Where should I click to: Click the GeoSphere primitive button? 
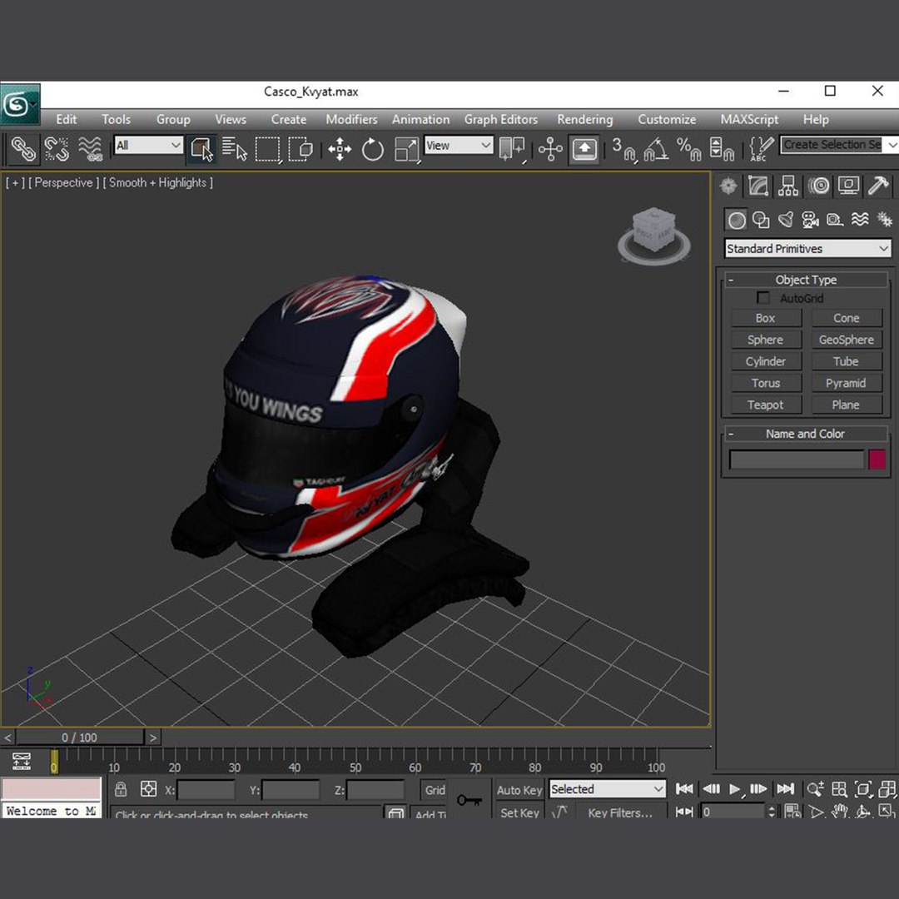(847, 340)
